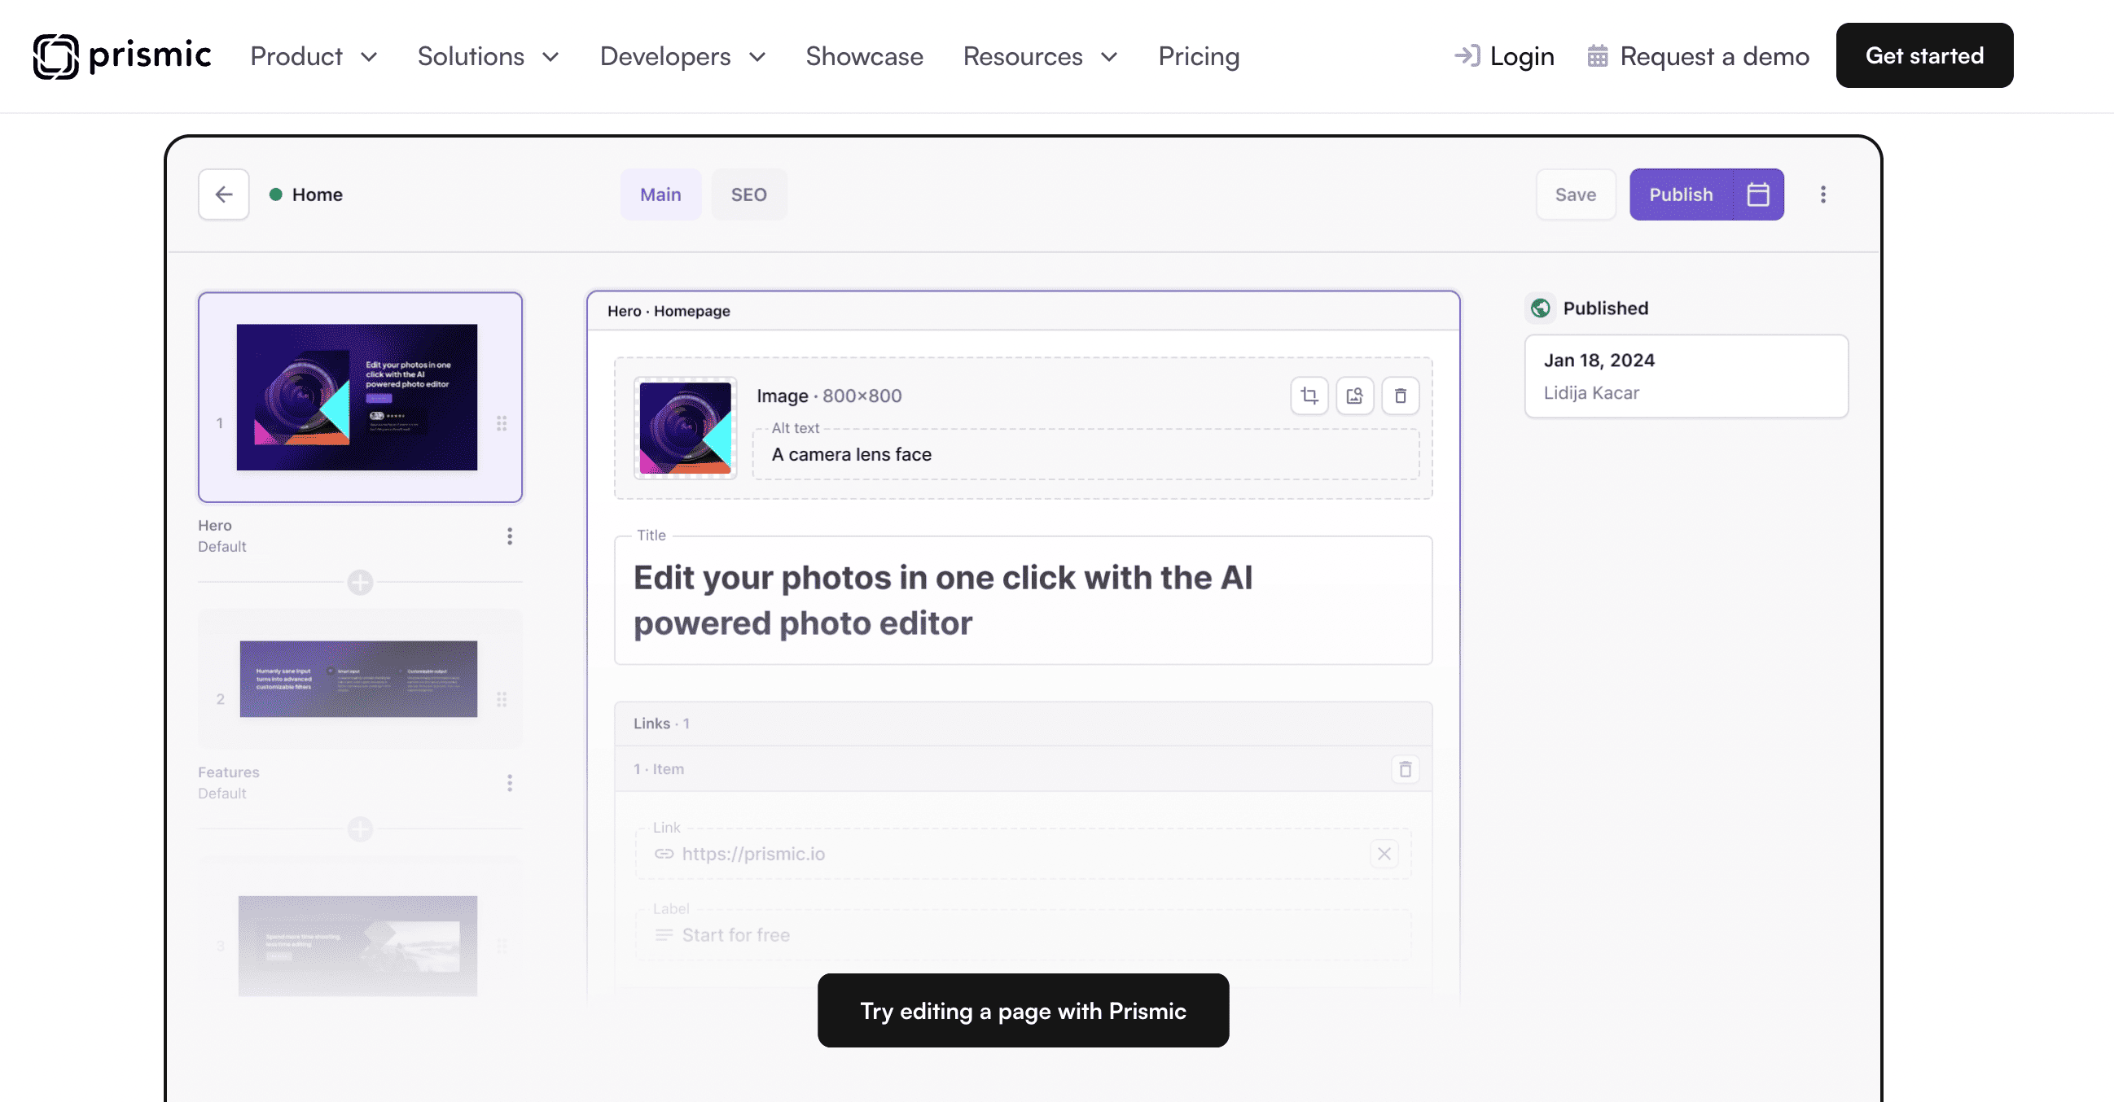Click the 'Home' document title

coord(317,195)
